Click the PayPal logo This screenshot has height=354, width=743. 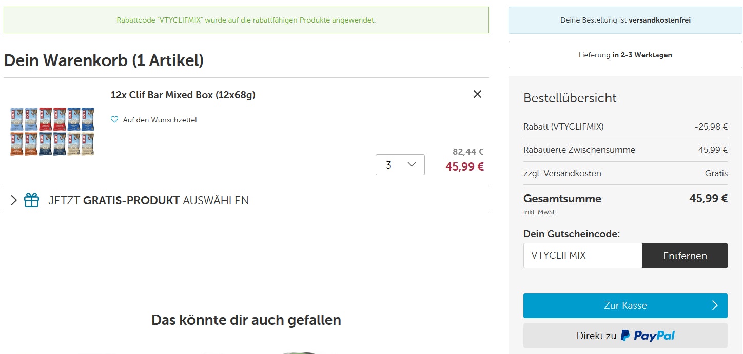(648, 336)
